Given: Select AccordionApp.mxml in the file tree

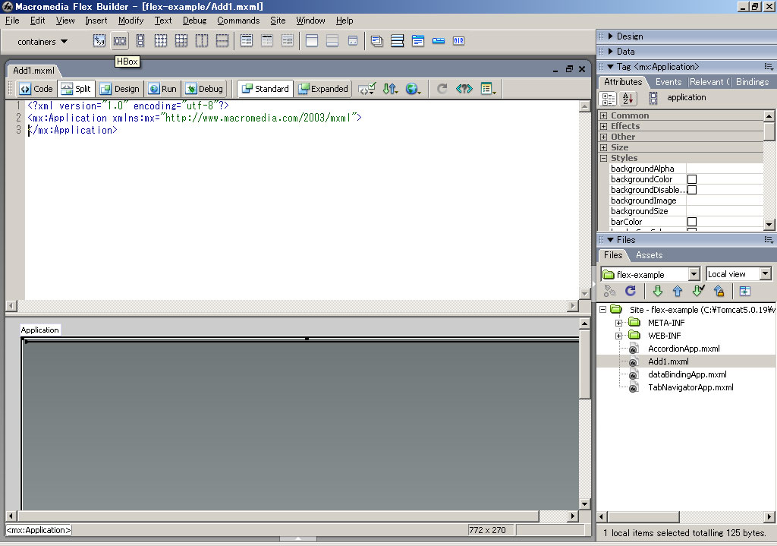Looking at the screenshot, I should point(684,349).
